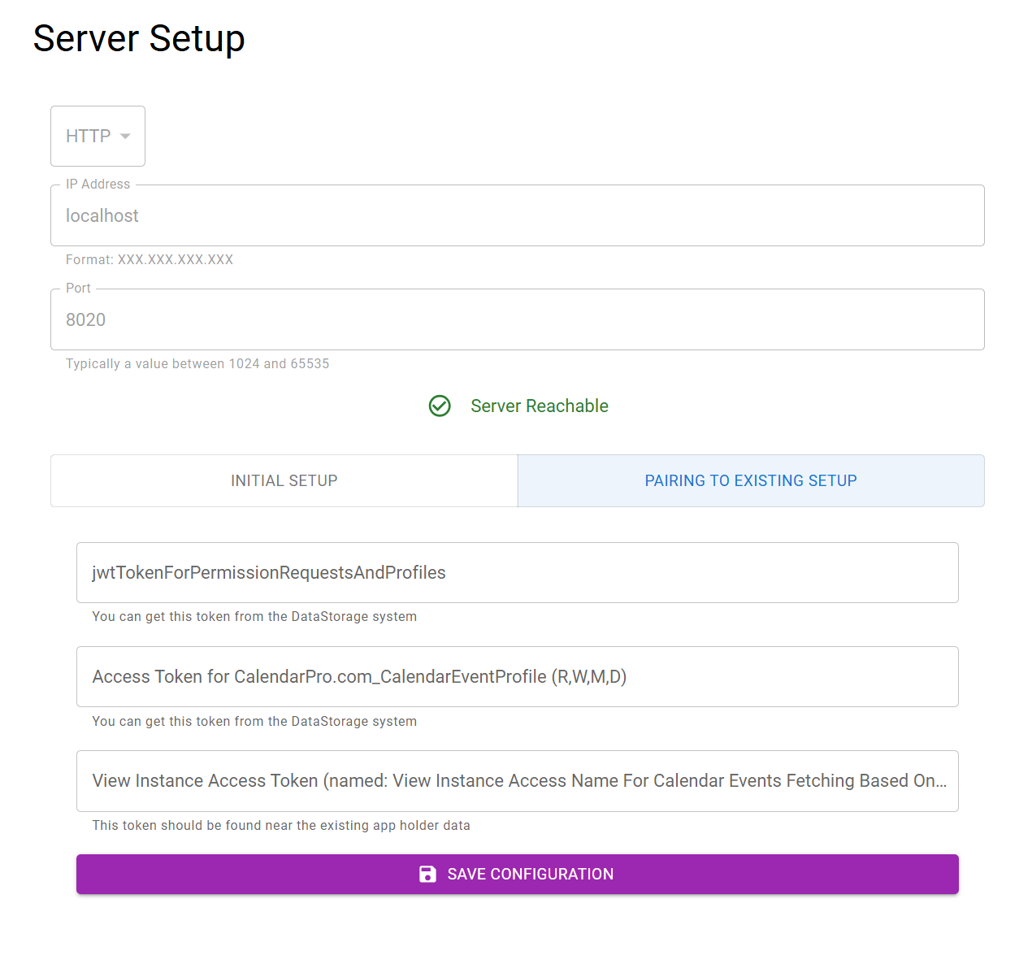Click the 'Format: XXX.XXX.XXX.XXX' hint text
Image resolution: width=1032 pixels, height=964 pixels.
tap(150, 259)
